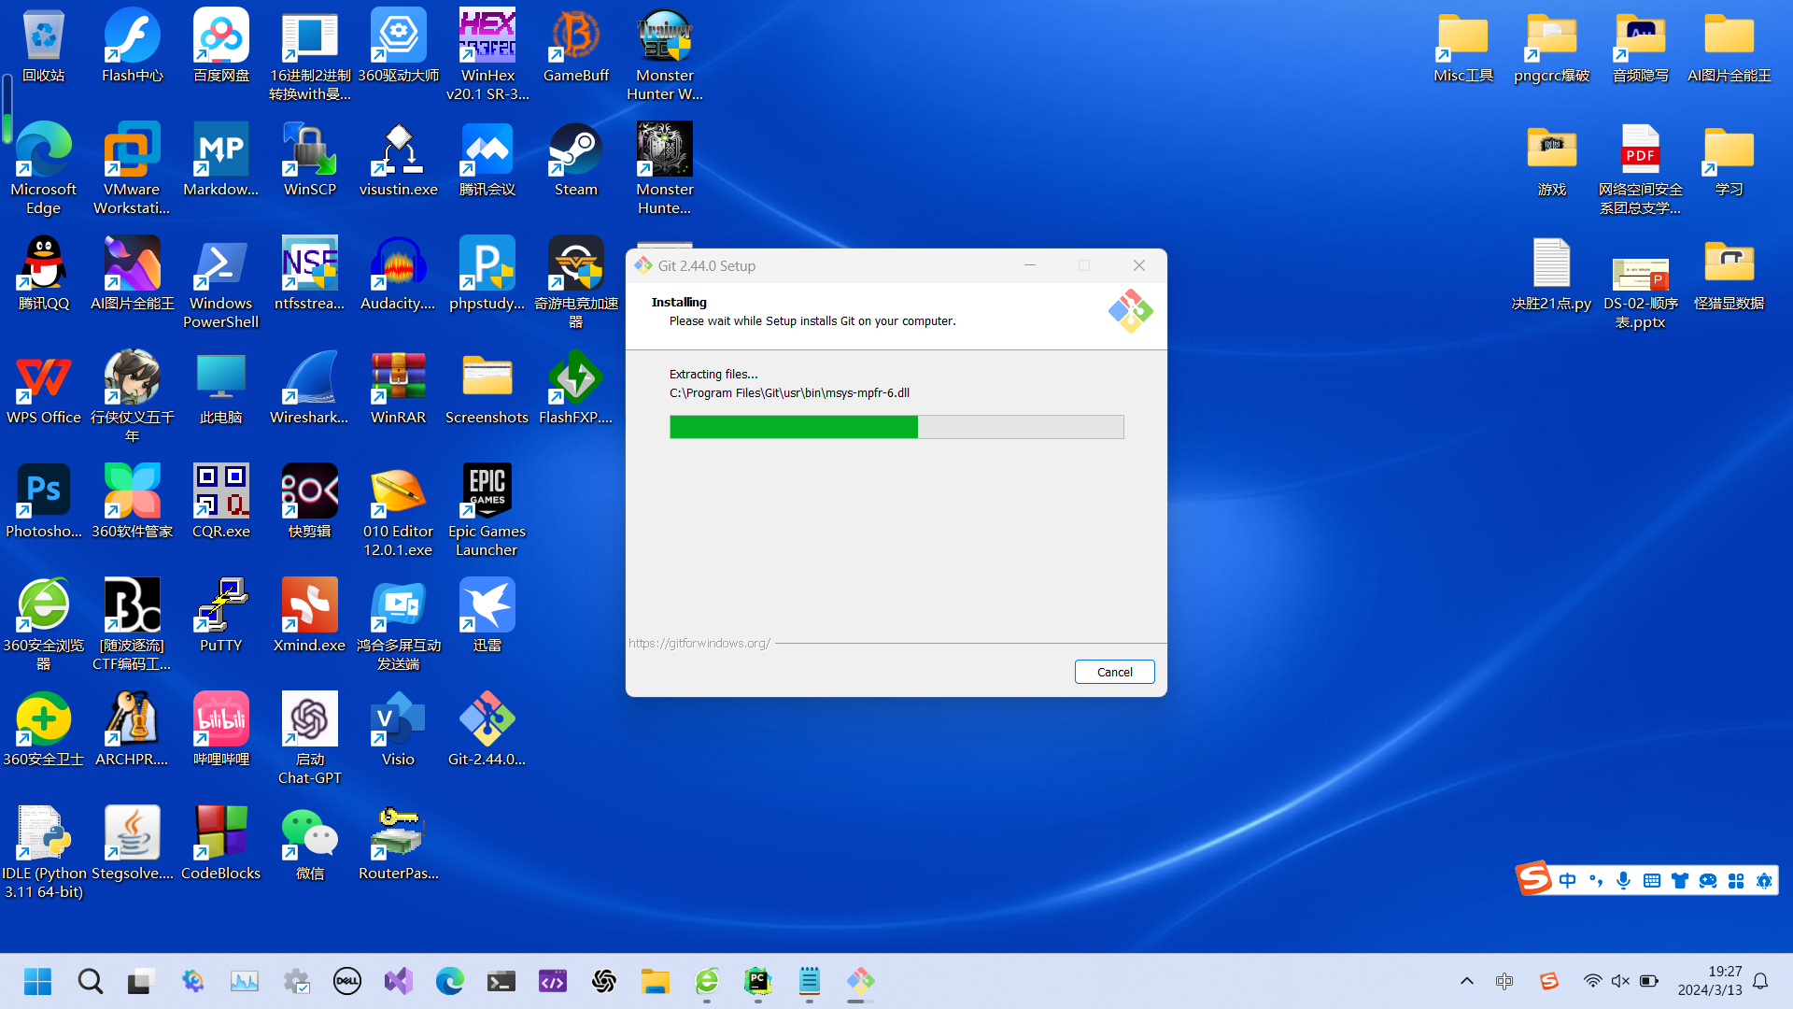Select the 启动Chat-GPT shortcut

click(310, 740)
